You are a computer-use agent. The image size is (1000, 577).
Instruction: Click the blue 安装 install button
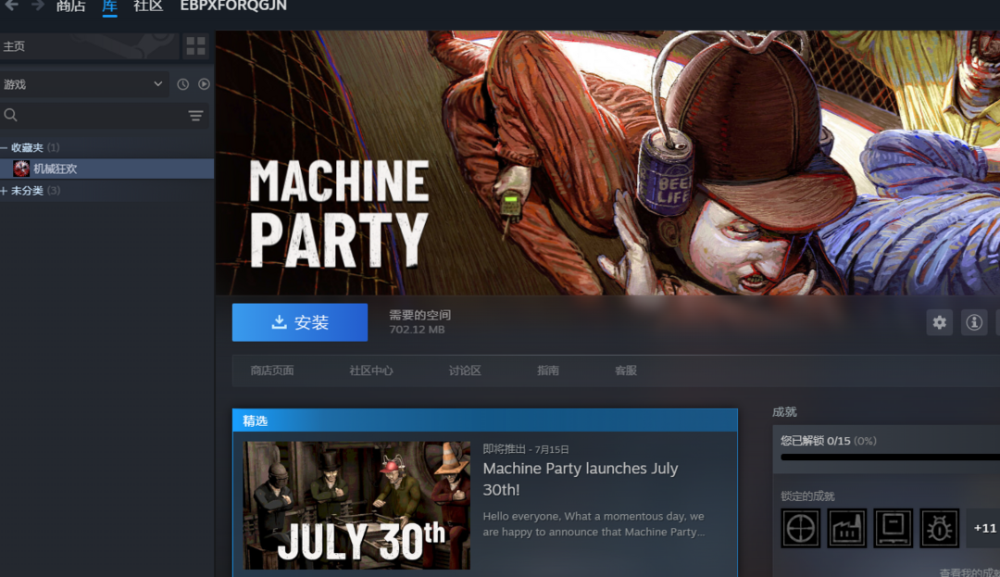(x=300, y=322)
